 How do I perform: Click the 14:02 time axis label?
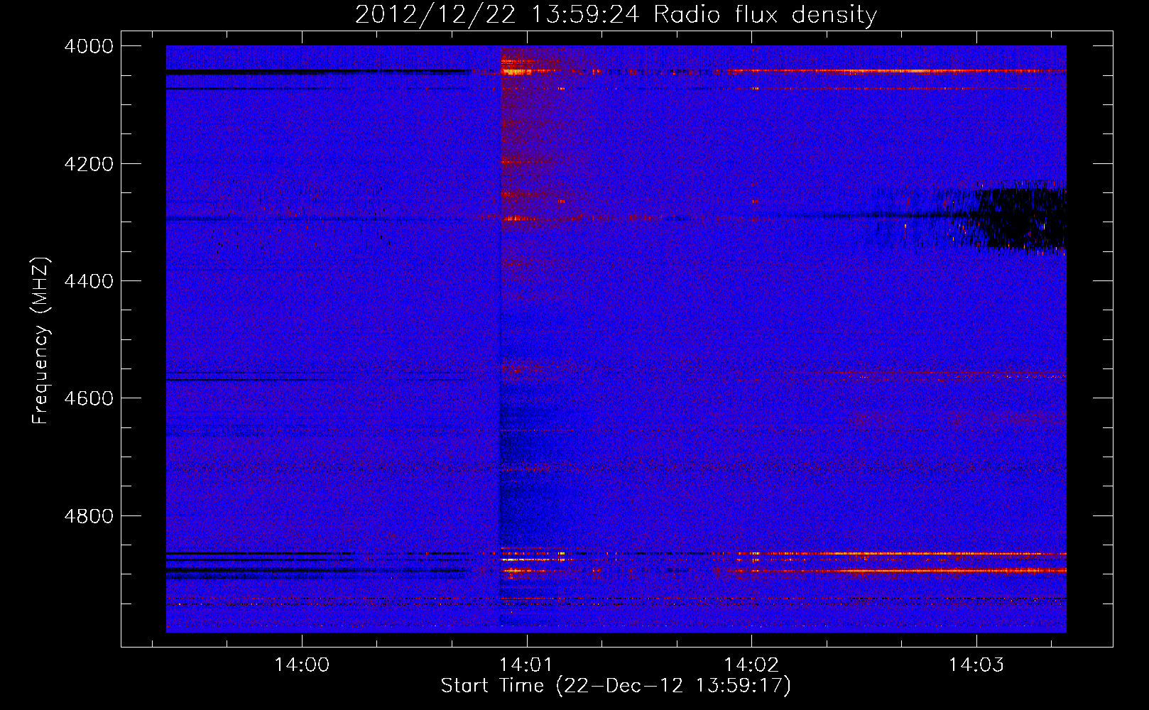[751, 665]
